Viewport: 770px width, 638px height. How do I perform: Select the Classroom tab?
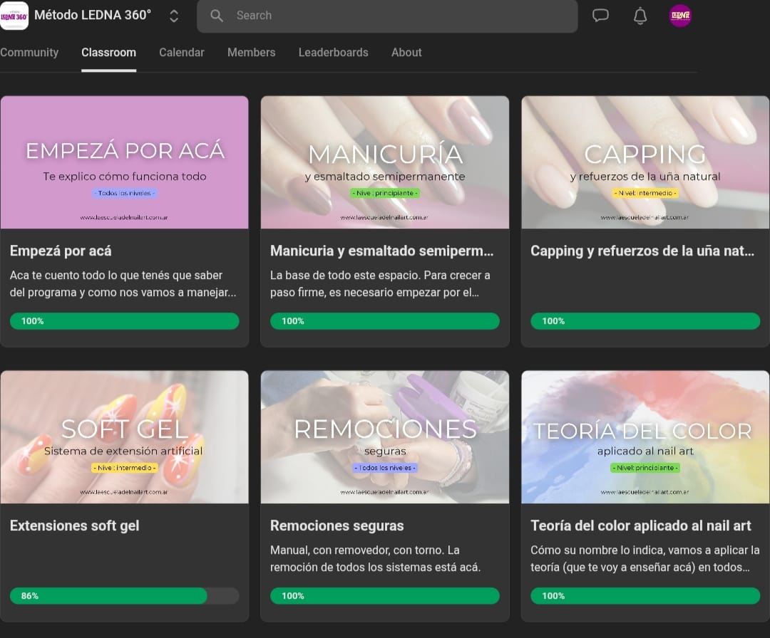point(108,53)
